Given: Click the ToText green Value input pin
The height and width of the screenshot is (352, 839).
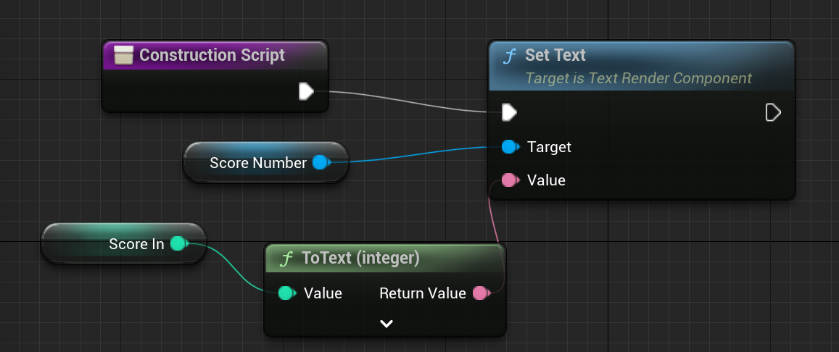Looking at the screenshot, I should point(286,293).
